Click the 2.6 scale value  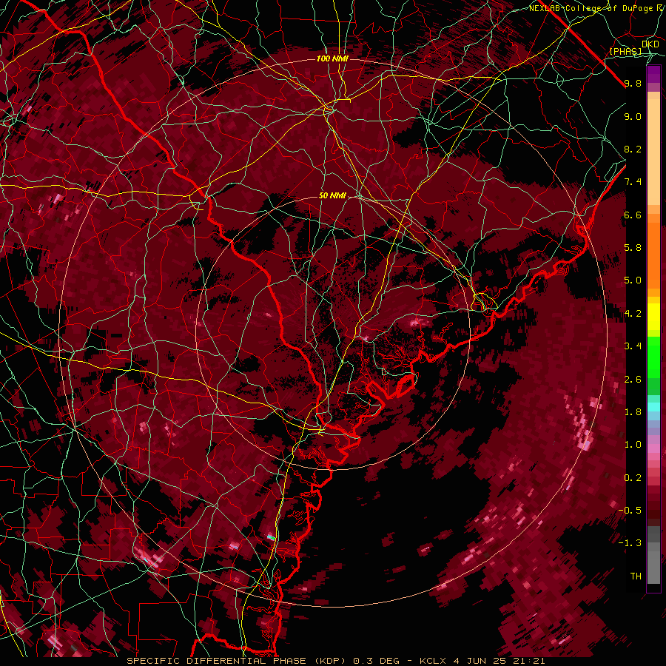coord(633,380)
